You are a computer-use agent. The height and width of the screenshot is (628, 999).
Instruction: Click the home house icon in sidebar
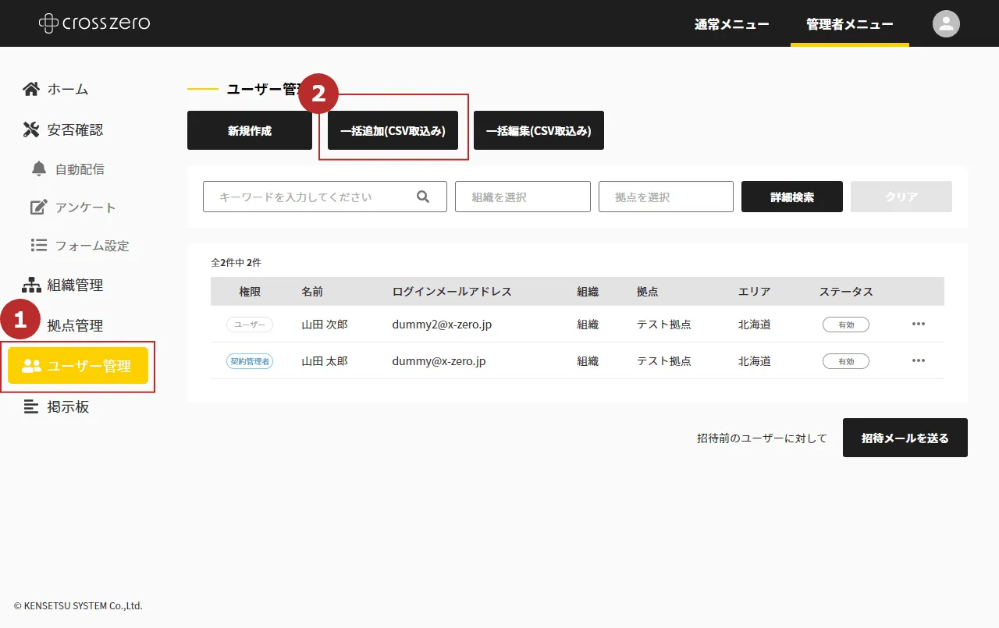[31, 89]
